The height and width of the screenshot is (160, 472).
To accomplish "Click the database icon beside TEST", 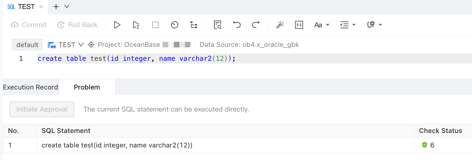I will click(x=52, y=45).
